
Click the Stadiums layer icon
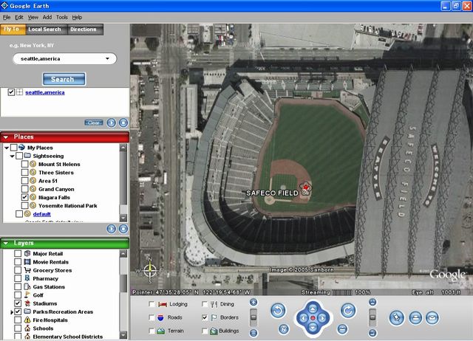pyautogui.click(x=27, y=303)
